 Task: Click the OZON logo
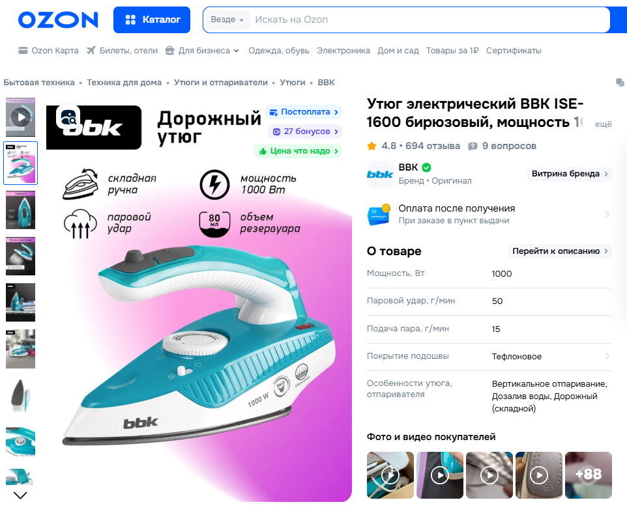coord(58,20)
